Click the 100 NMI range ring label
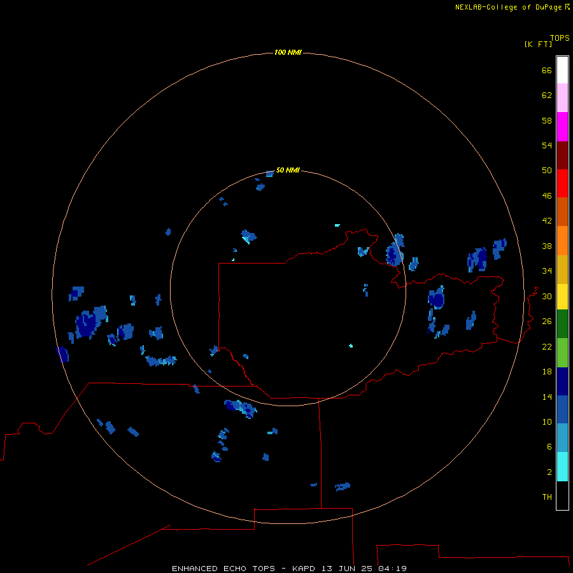 click(x=288, y=53)
